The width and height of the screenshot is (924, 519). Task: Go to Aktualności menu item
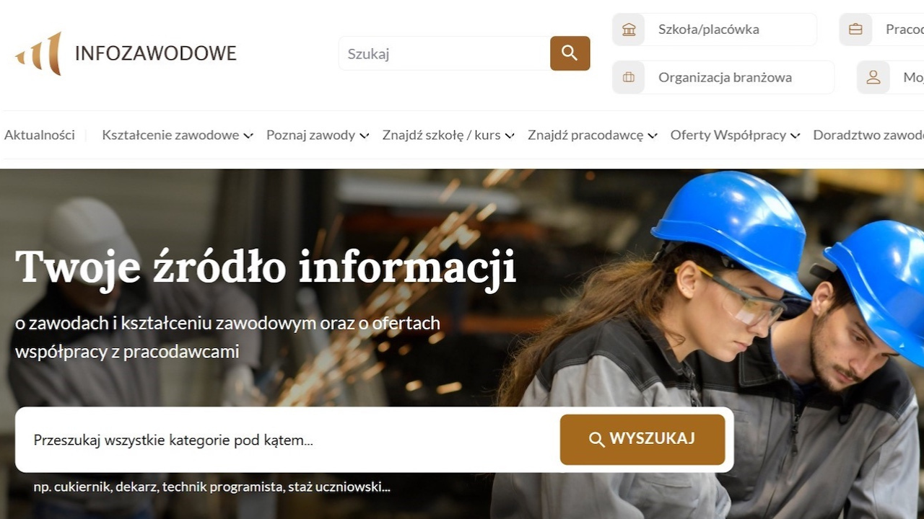pos(40,135)
